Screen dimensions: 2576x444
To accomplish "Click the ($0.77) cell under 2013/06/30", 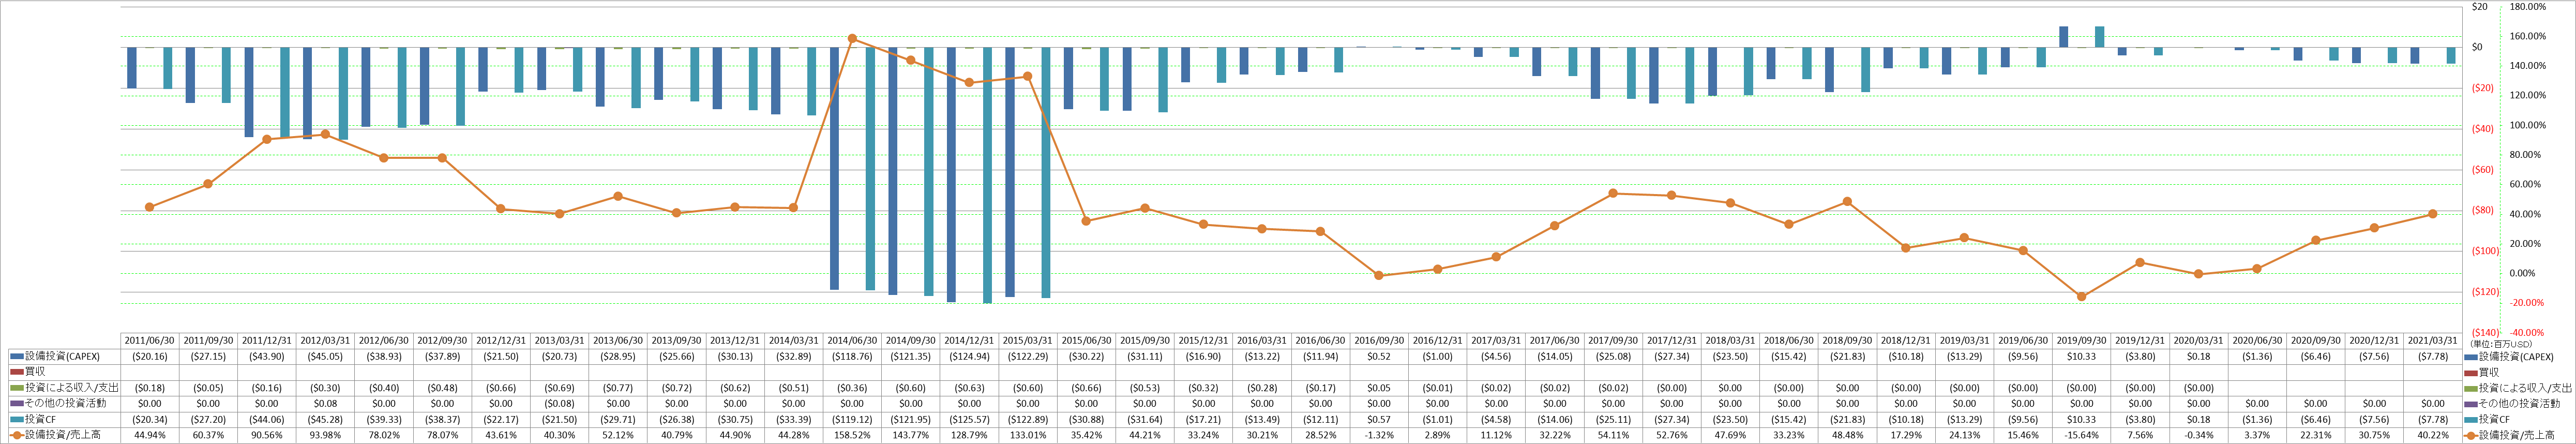I will (618, 388).
